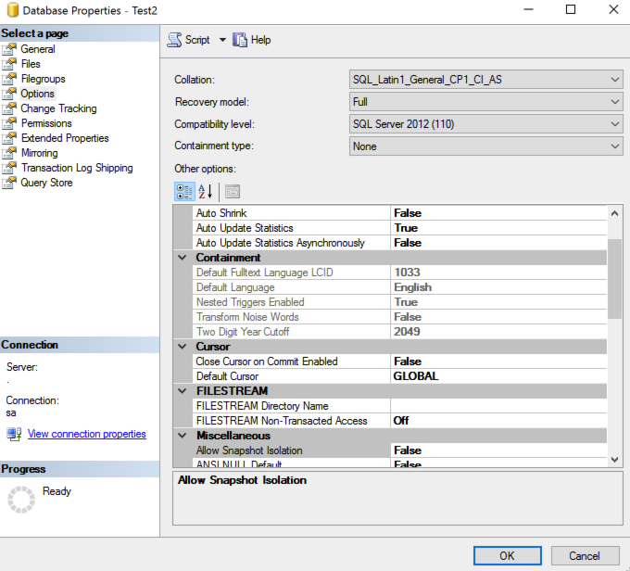Click the scrollbar down arrow

point(614,459)
